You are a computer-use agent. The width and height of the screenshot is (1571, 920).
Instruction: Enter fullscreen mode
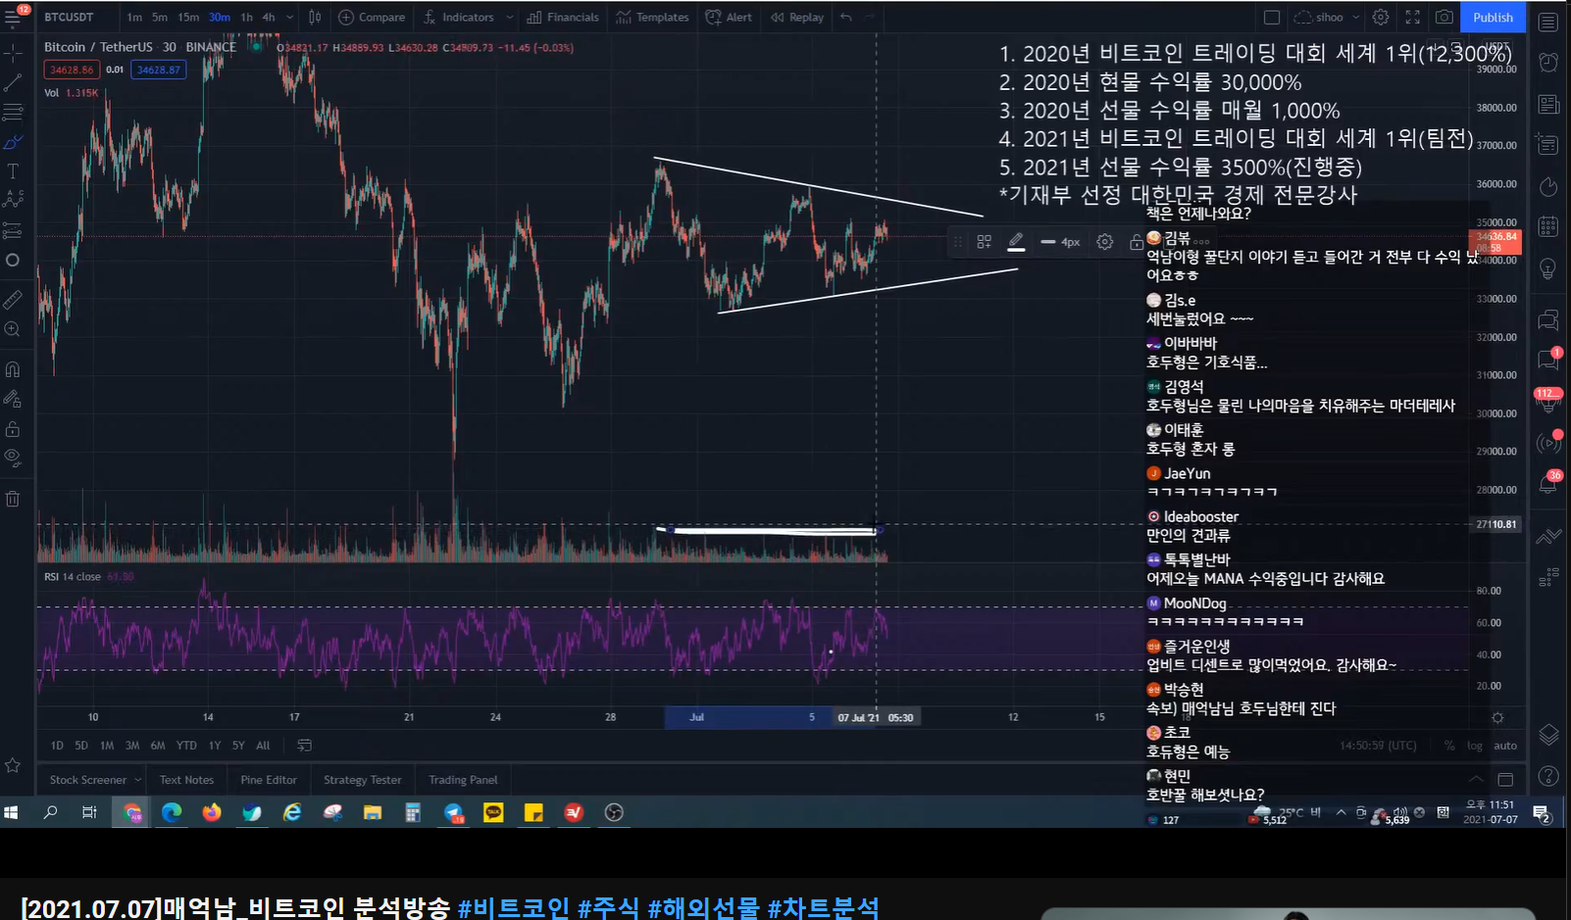[1413, 17]
